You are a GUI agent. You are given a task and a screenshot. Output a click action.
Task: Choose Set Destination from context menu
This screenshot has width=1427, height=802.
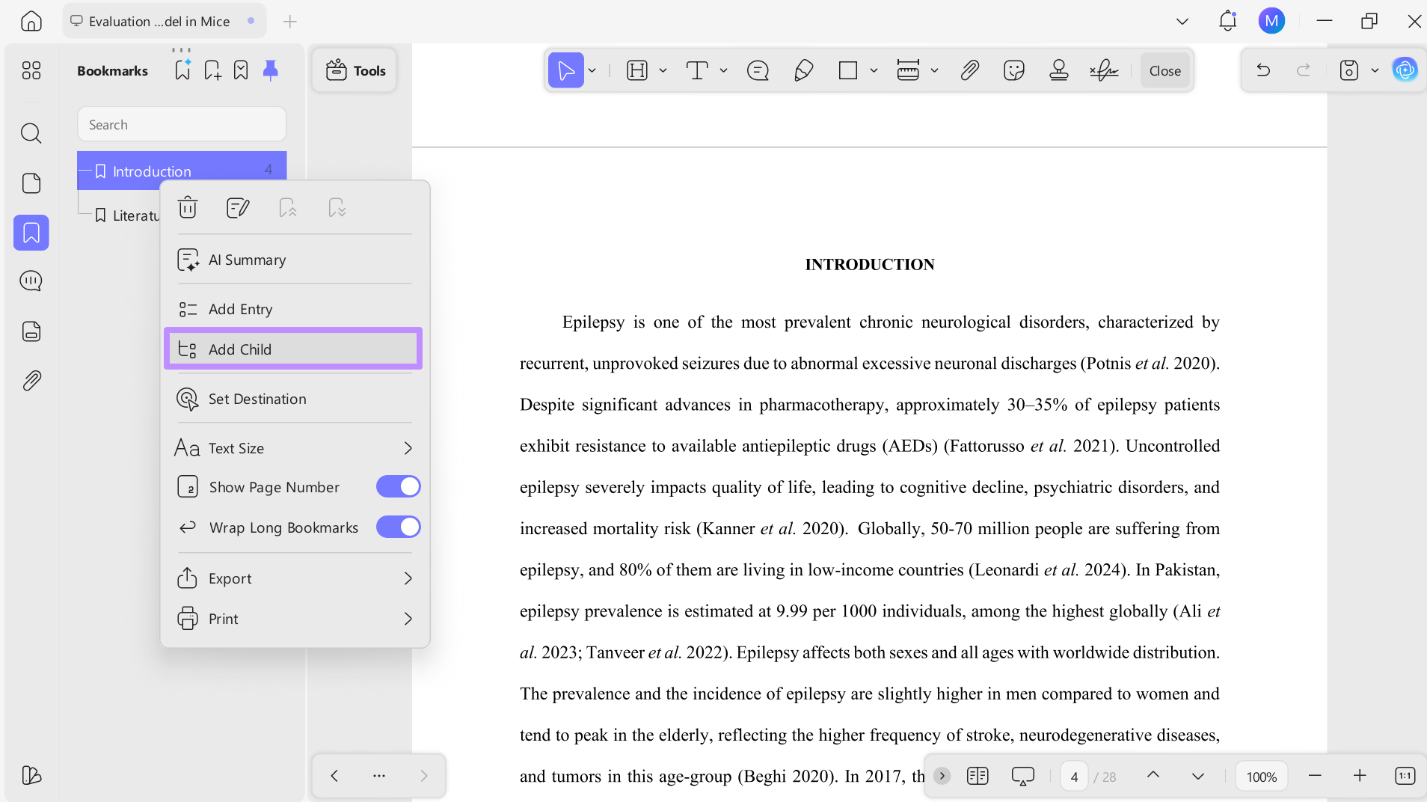tap(295, 399)
